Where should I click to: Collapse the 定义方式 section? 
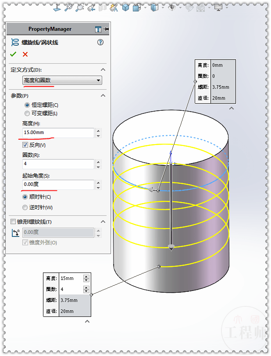[x=103, y=69]
